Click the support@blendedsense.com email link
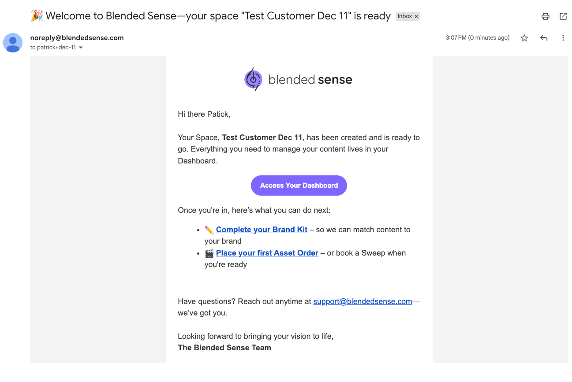 [363, 301]
